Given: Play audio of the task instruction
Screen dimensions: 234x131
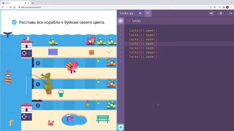Looking at the screenshot, I should [x=14, y=22].
